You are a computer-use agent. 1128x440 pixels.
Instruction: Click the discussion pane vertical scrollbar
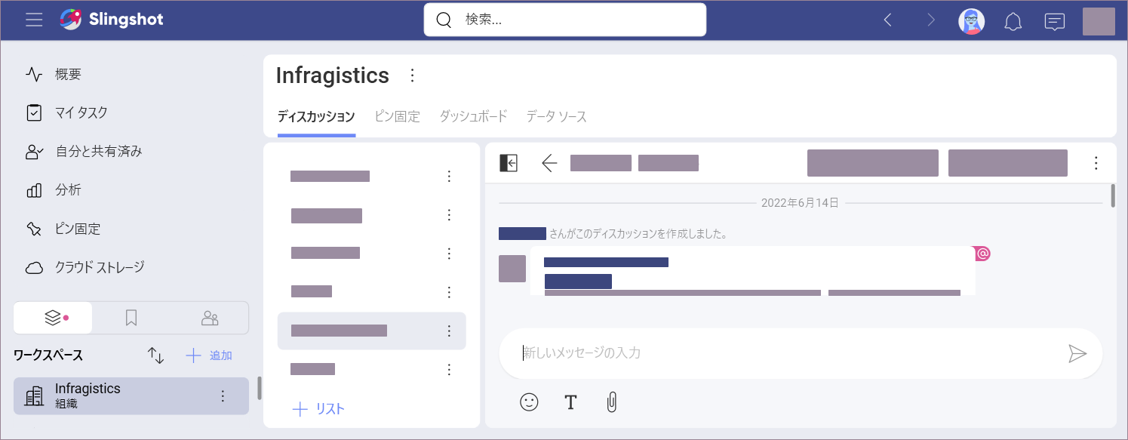coord(1113,195)
